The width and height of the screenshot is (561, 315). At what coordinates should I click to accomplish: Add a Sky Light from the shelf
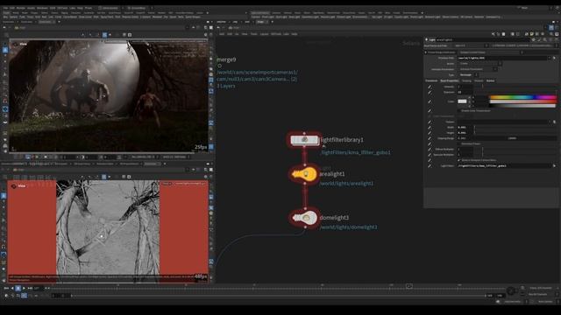[x=376, y=17]
